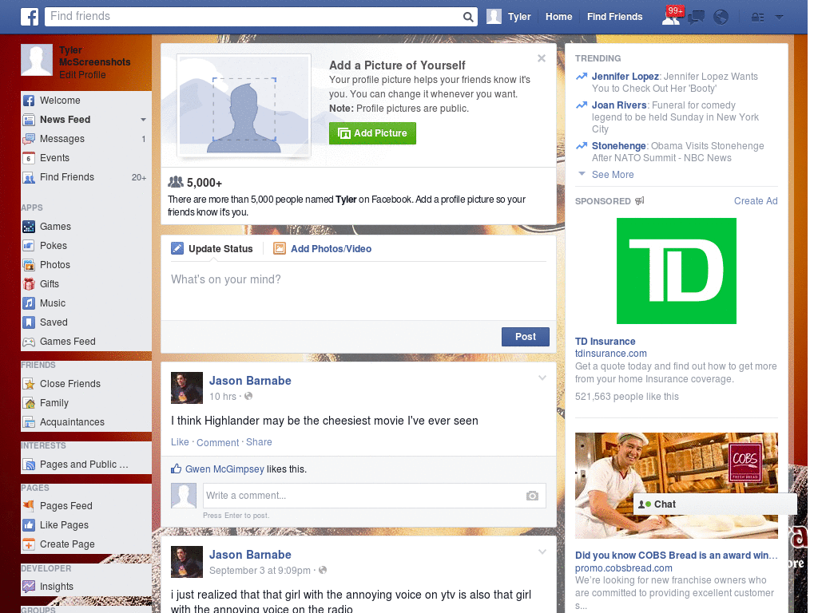The width and height of the screenshot is (818, 613).
Task: Open the notifications globe icon
Action: point(721,18)
